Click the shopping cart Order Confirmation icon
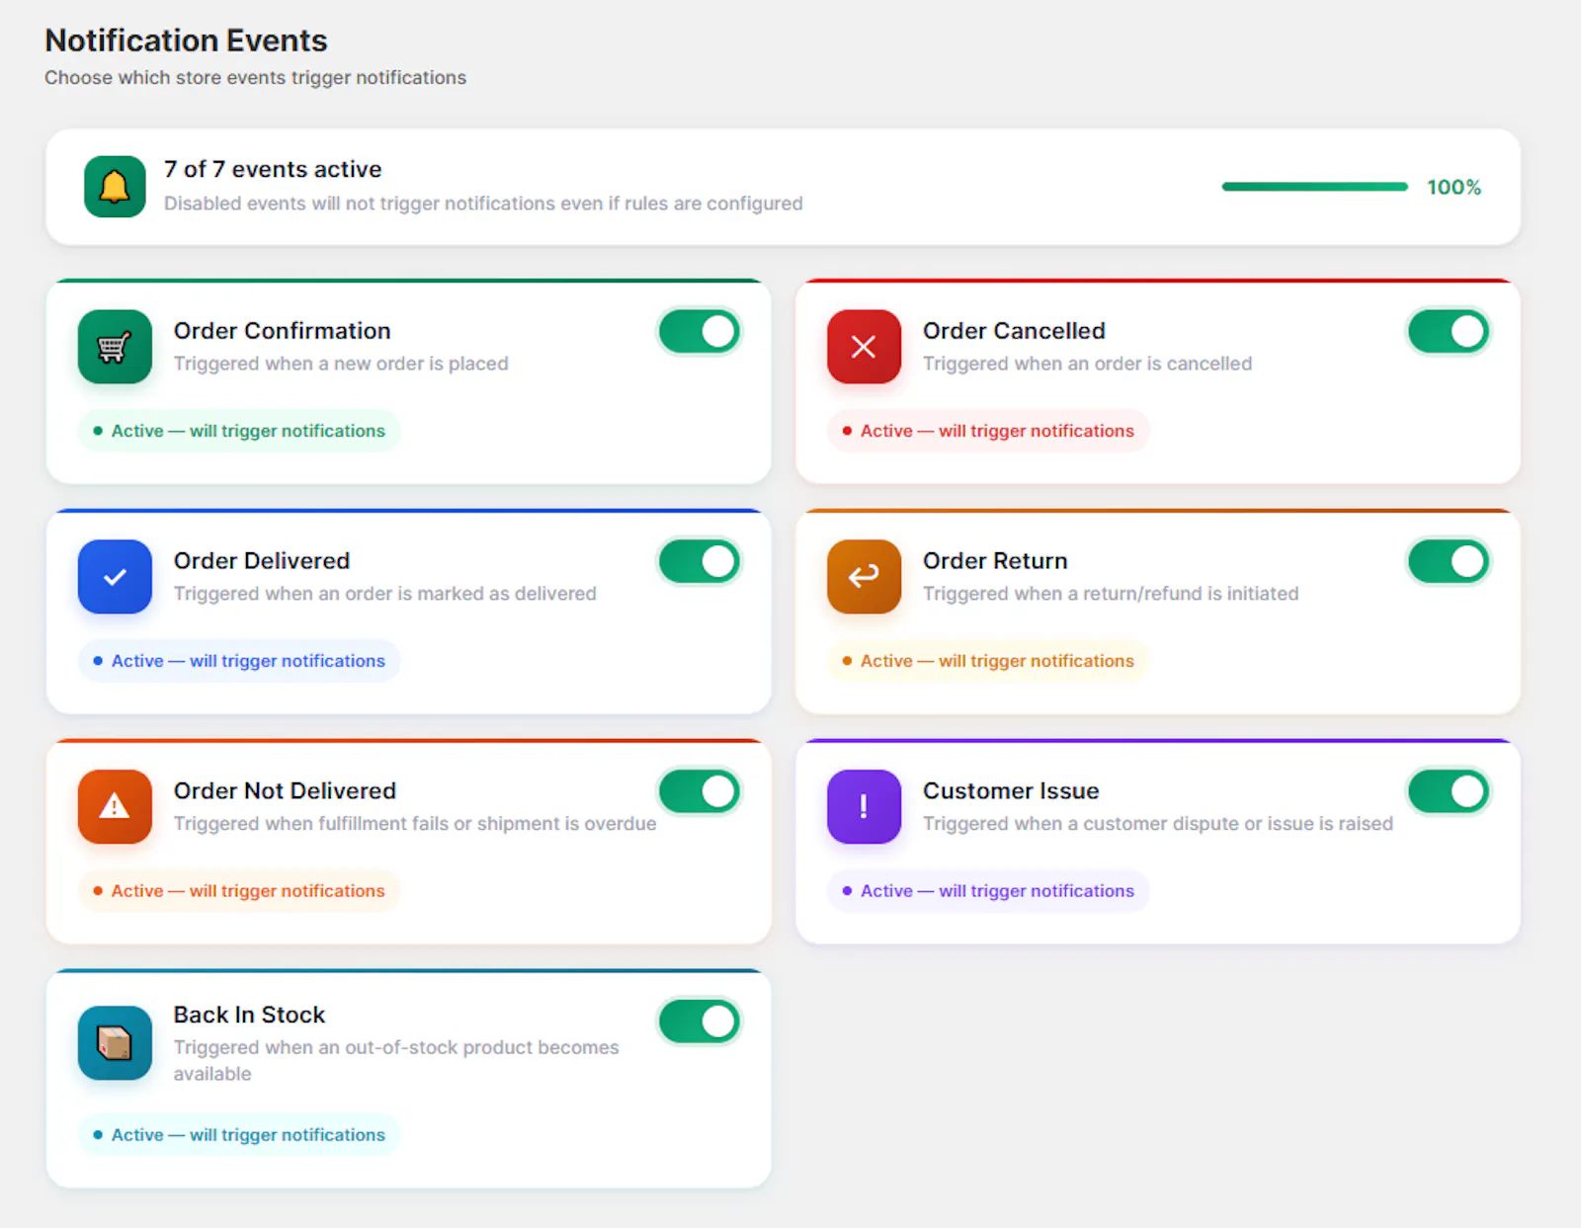Screen dimensions: 1581x1228 pos(115,347)
